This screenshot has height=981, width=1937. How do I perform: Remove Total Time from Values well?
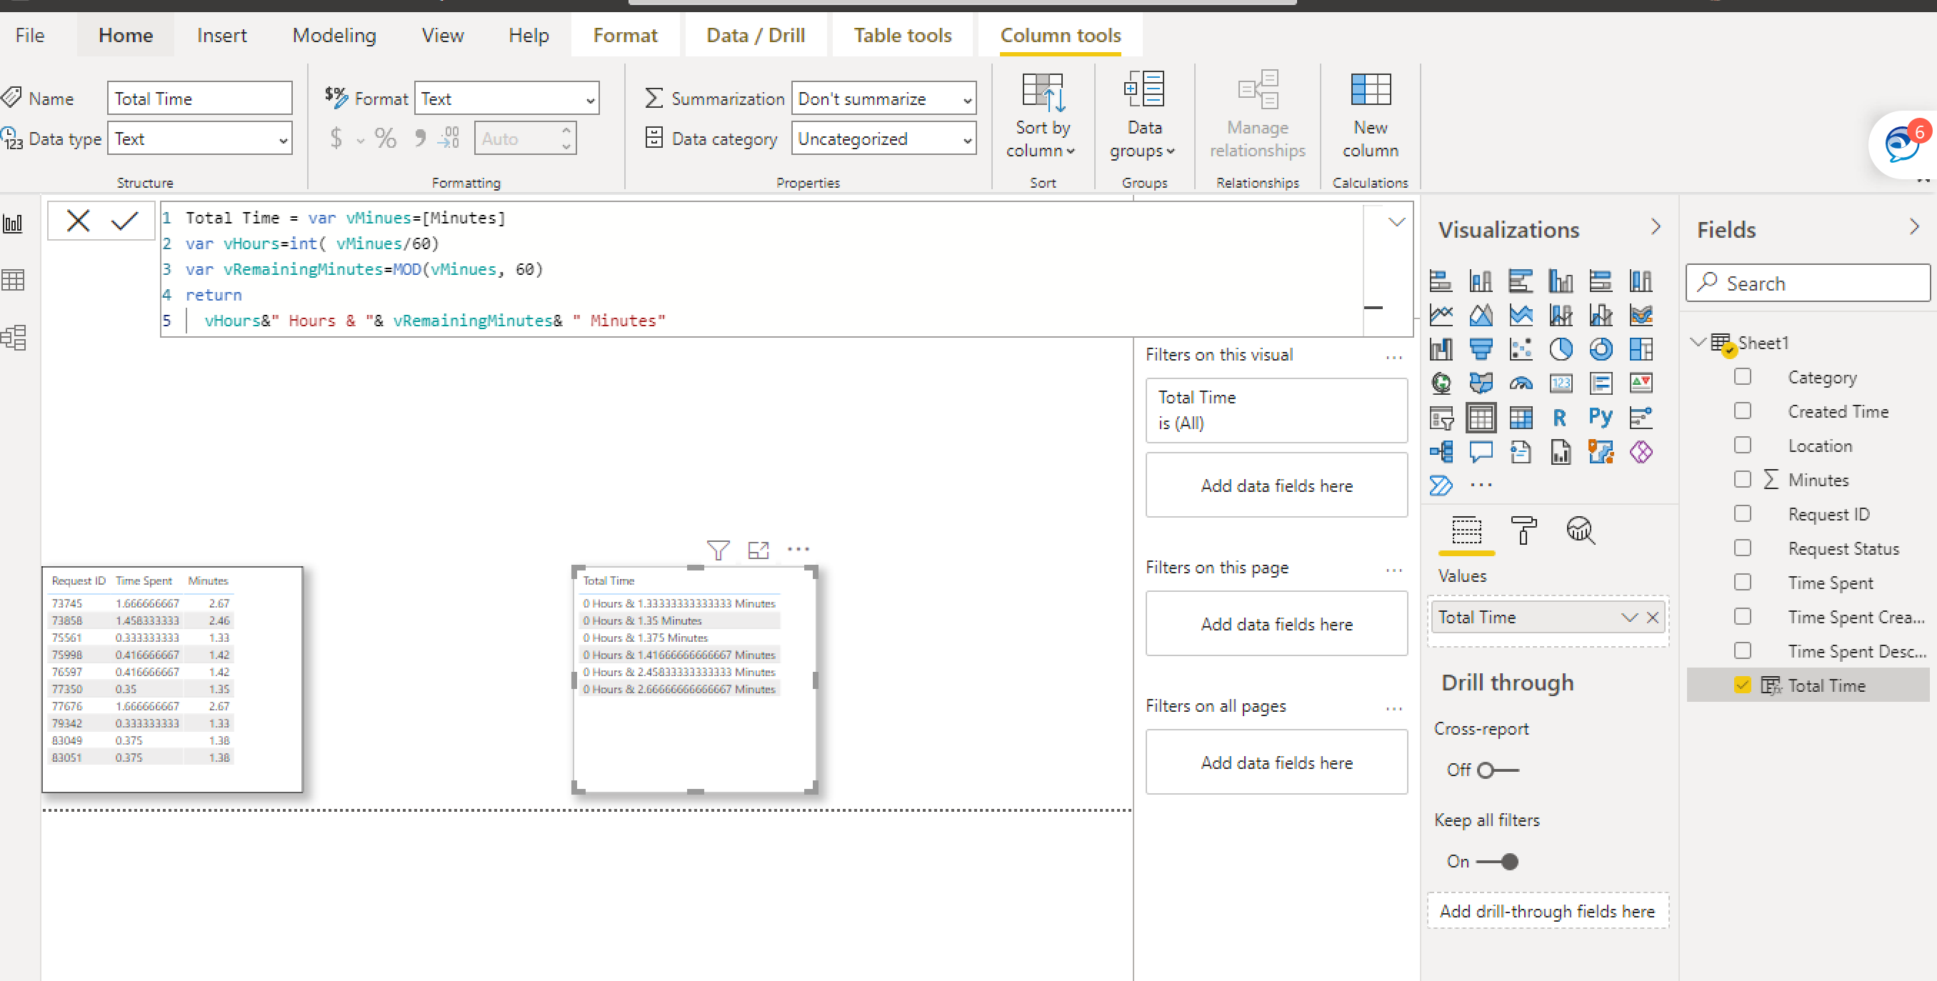[x=1653, y=617]
